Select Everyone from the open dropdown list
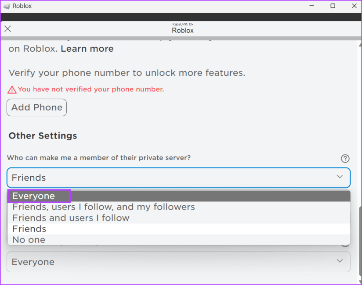Viewport: 362px width, 285px height. click(x=33, y=196)
